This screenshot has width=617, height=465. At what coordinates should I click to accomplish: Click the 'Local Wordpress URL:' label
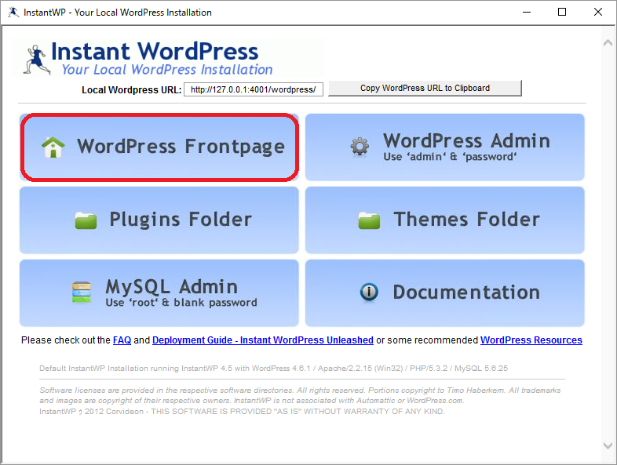[x=131, y=90]
